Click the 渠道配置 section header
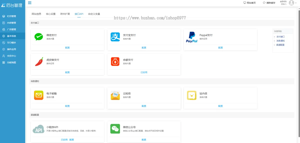 [x=35, y=115]
